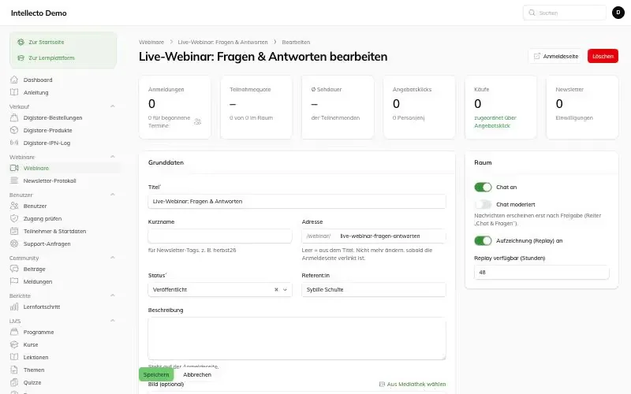Click the Support-Anfragen lifebuoy icon
The image size is (631, 394).
[x=14, y=243]
